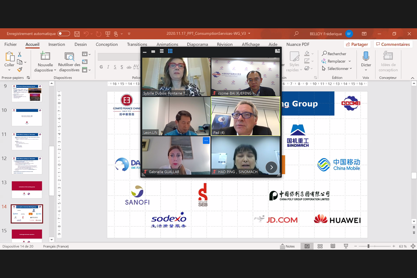Switch to Normal view in status bar
Viewport: 417px width, 278px height.
(307, 246)
